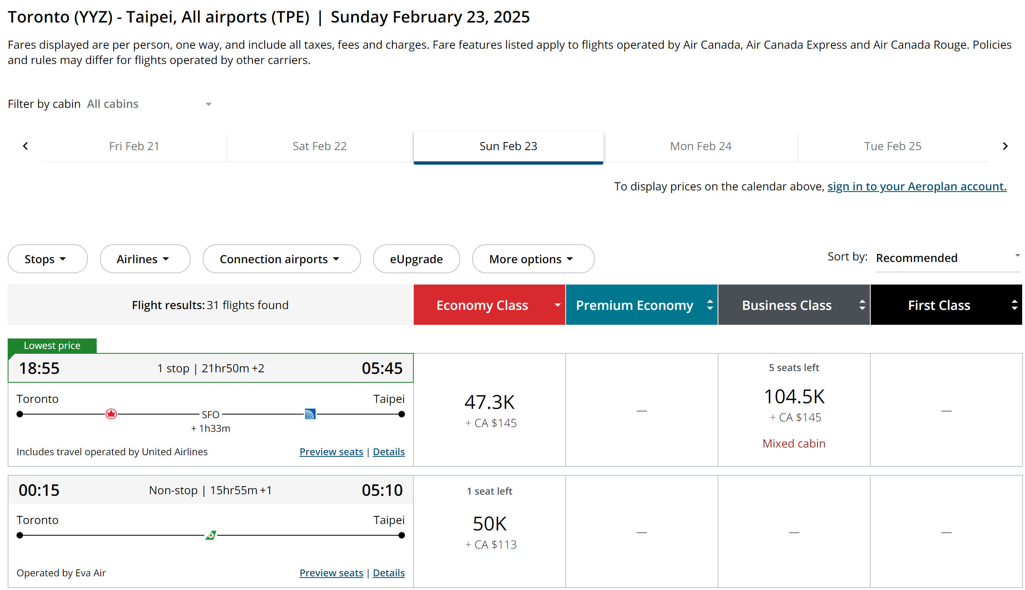Click 'Includes travel operated by United Airlines'
Viewport: 1025px width, 590px height.
pyautogui.click(x=112, y=452)
